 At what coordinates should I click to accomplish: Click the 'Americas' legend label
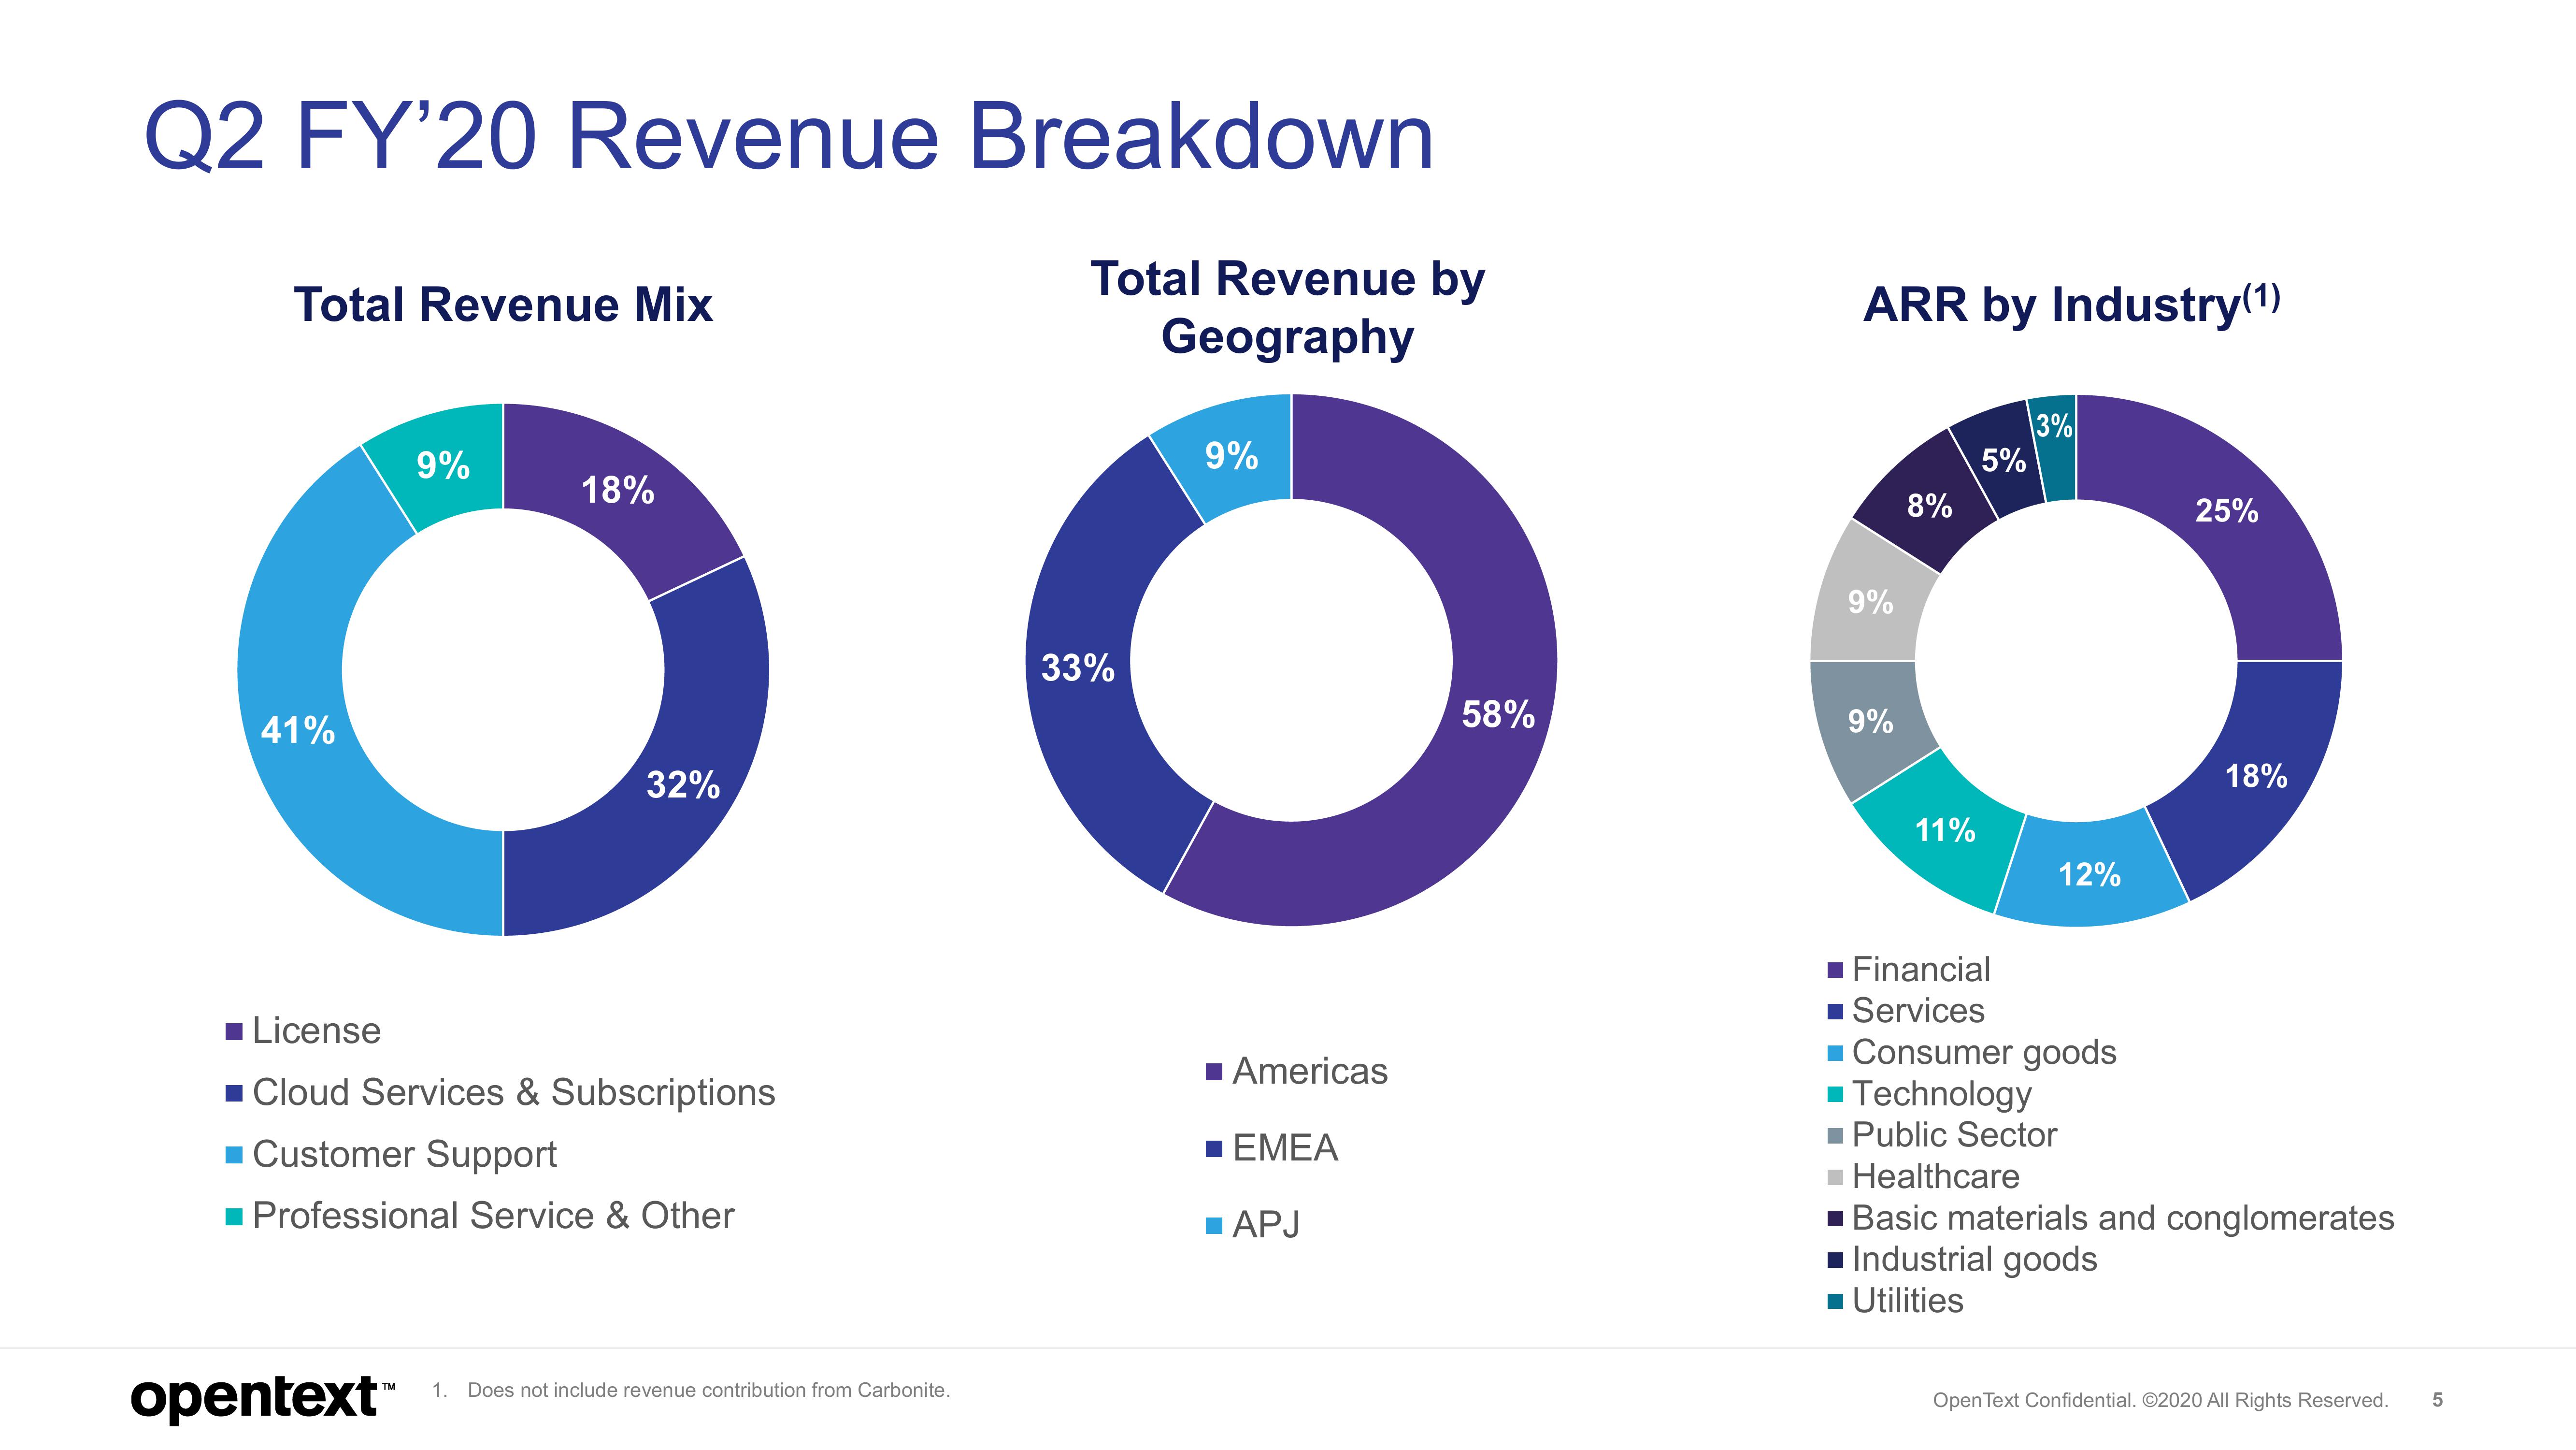(x=1310, y=1073)
